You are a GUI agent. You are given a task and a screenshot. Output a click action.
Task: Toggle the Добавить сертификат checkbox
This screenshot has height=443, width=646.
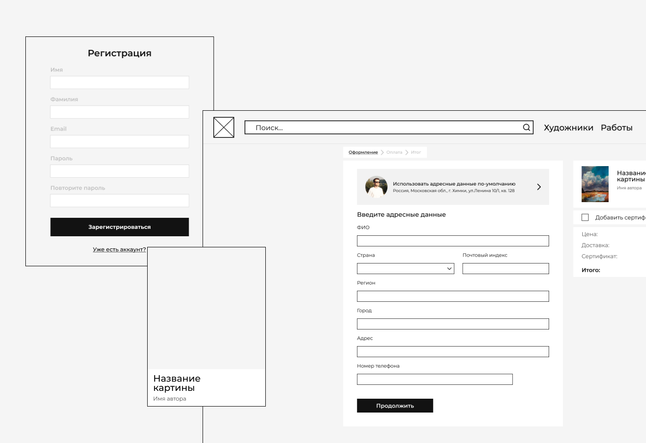[x=585, y=217]
